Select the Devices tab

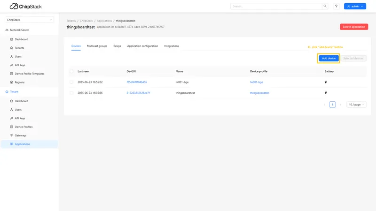[76, 46]
